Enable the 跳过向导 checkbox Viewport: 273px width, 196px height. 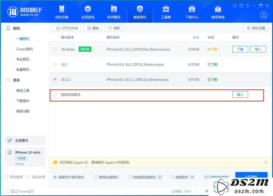[28, 177]
